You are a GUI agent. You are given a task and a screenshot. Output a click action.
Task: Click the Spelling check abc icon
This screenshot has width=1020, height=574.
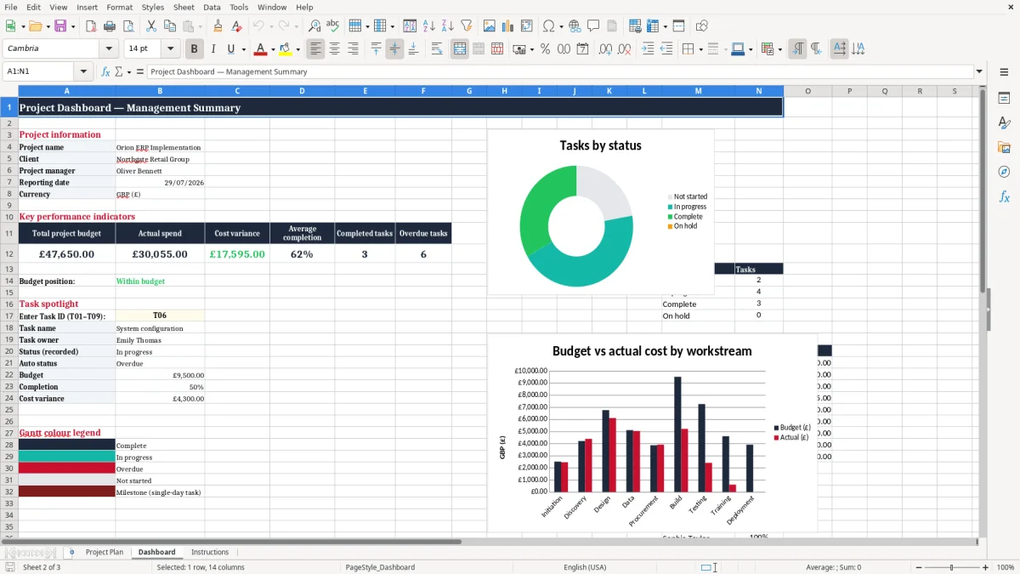(x=333, y=26)
